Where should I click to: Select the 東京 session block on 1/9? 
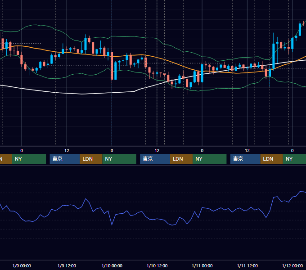pos(65,159)
